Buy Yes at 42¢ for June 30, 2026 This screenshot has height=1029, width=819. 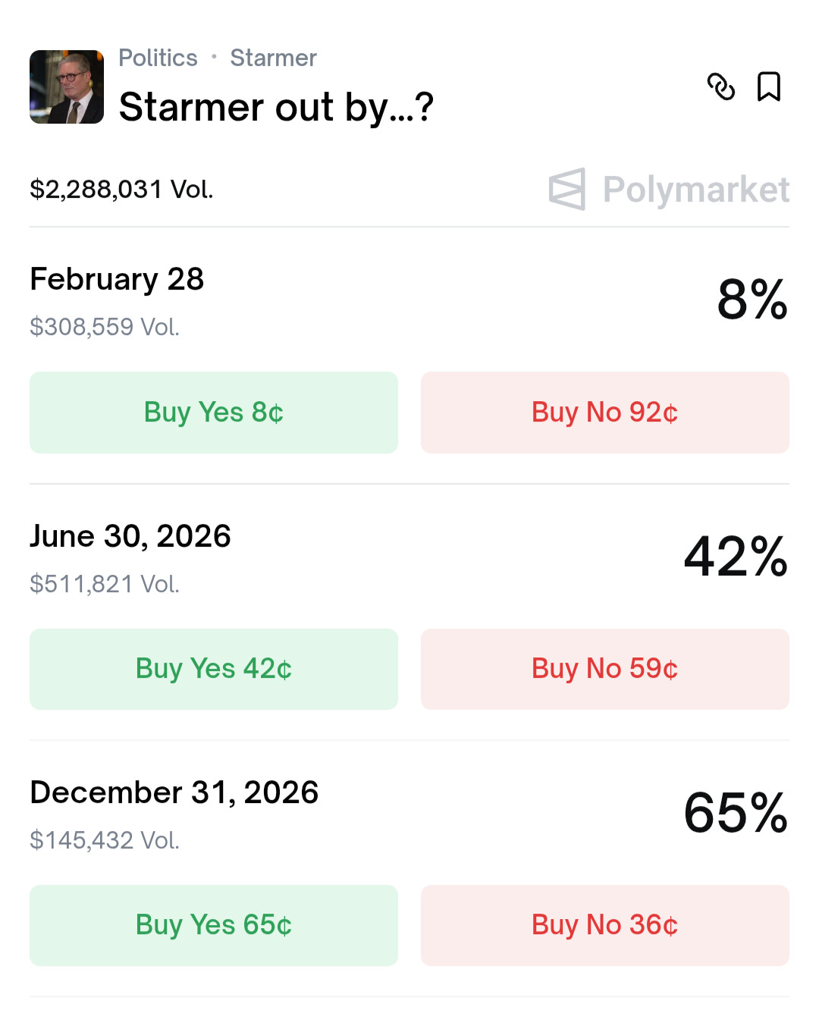pyautogui.click(x=214, y=669)
